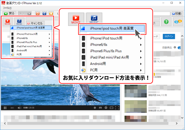The image size is (185, 130).
Task: Click the 移動 go button
Action: pyautogui.click(x=177, y=14)
